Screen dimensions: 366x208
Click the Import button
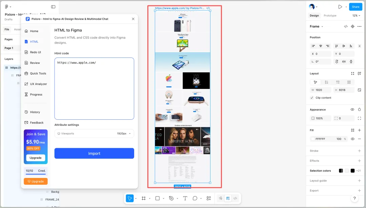[94, 153]
